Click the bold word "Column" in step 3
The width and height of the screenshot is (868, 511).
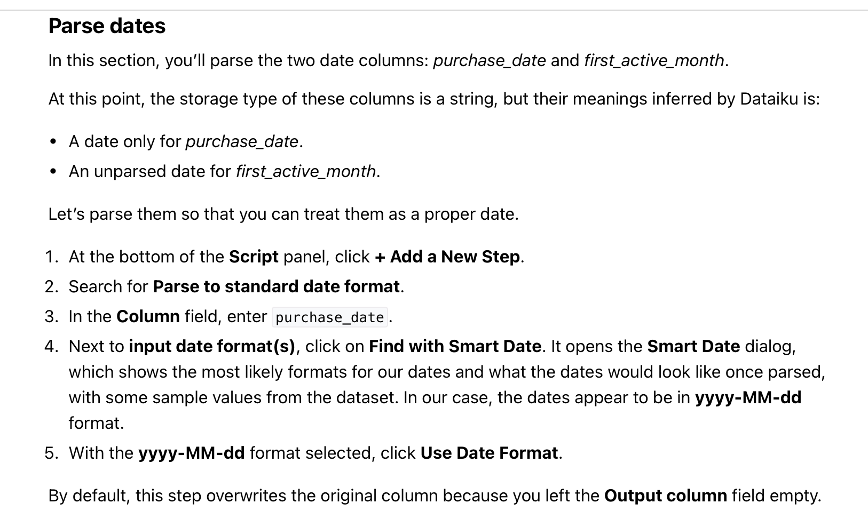coord(148,316)
